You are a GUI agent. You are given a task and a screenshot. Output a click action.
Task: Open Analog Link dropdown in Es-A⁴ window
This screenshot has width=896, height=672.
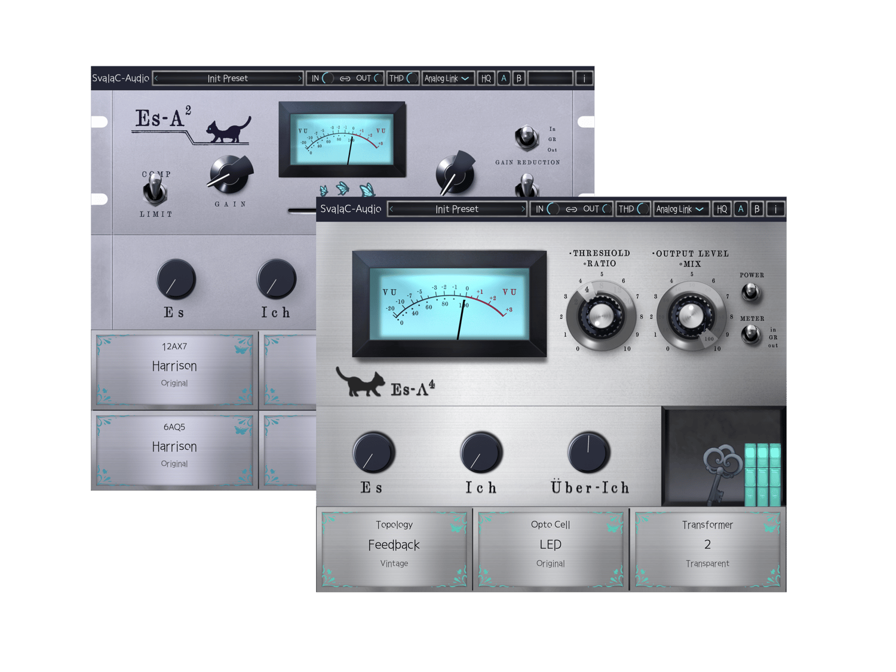[680, 209]
